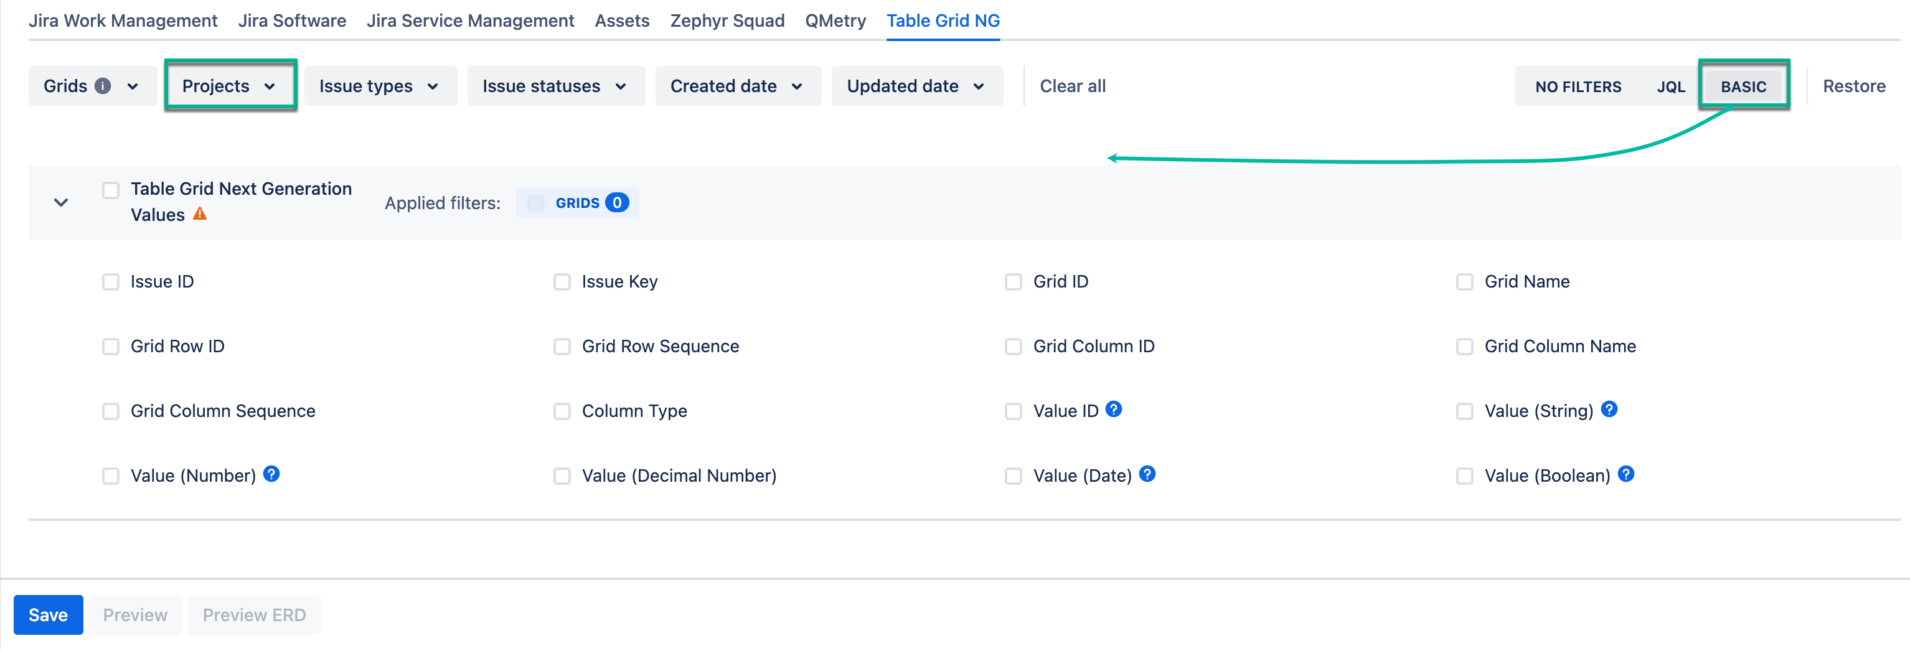Viewport: 1910px width, 651px height.
Task: Collapse the Table Grid Next Generation Values section
Action: 62,202
